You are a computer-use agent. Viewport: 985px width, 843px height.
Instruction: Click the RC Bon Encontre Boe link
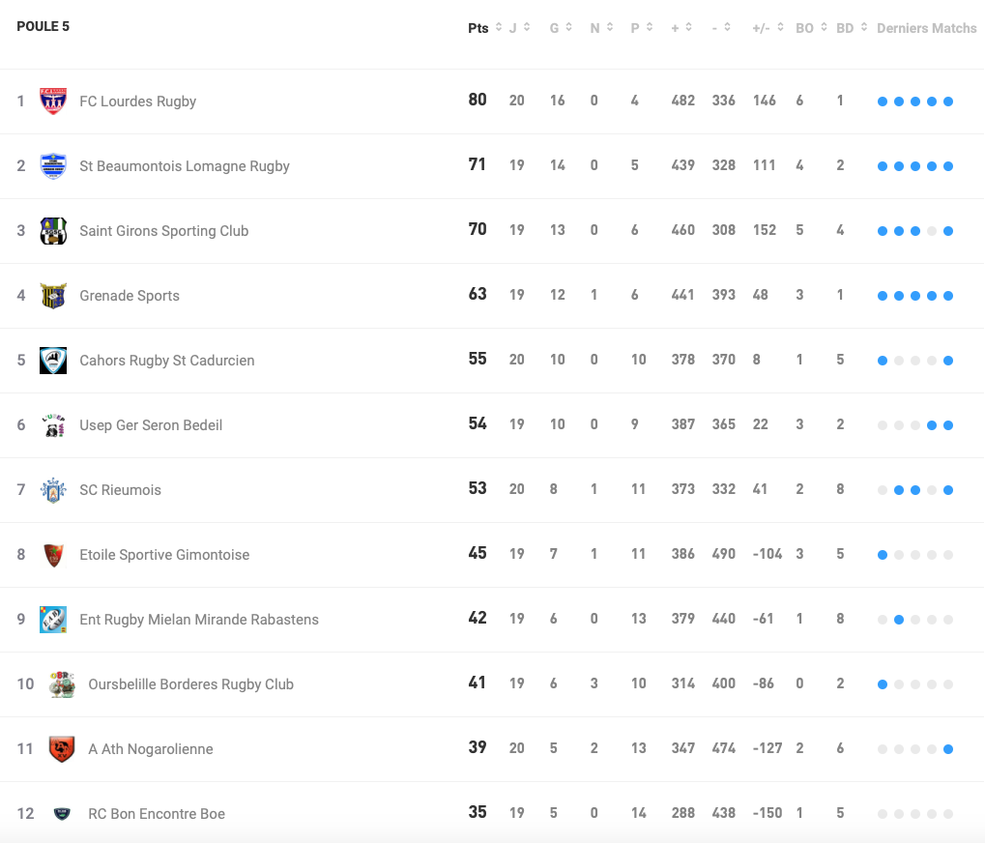tap(157, 814)
